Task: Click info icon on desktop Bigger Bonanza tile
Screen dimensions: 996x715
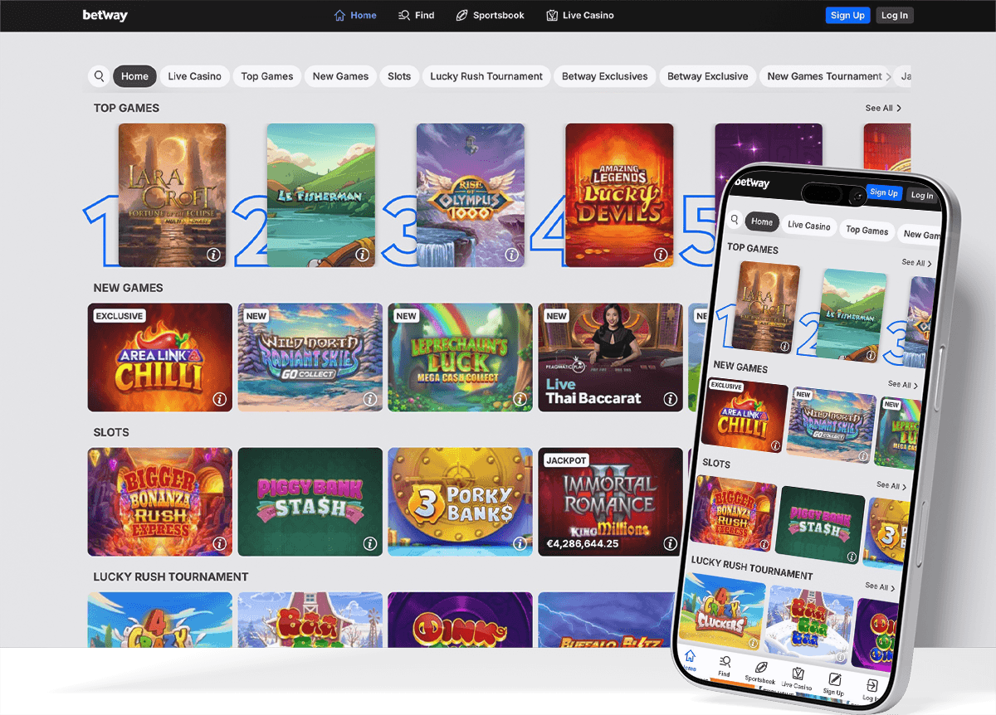Action: pos(220,544)
